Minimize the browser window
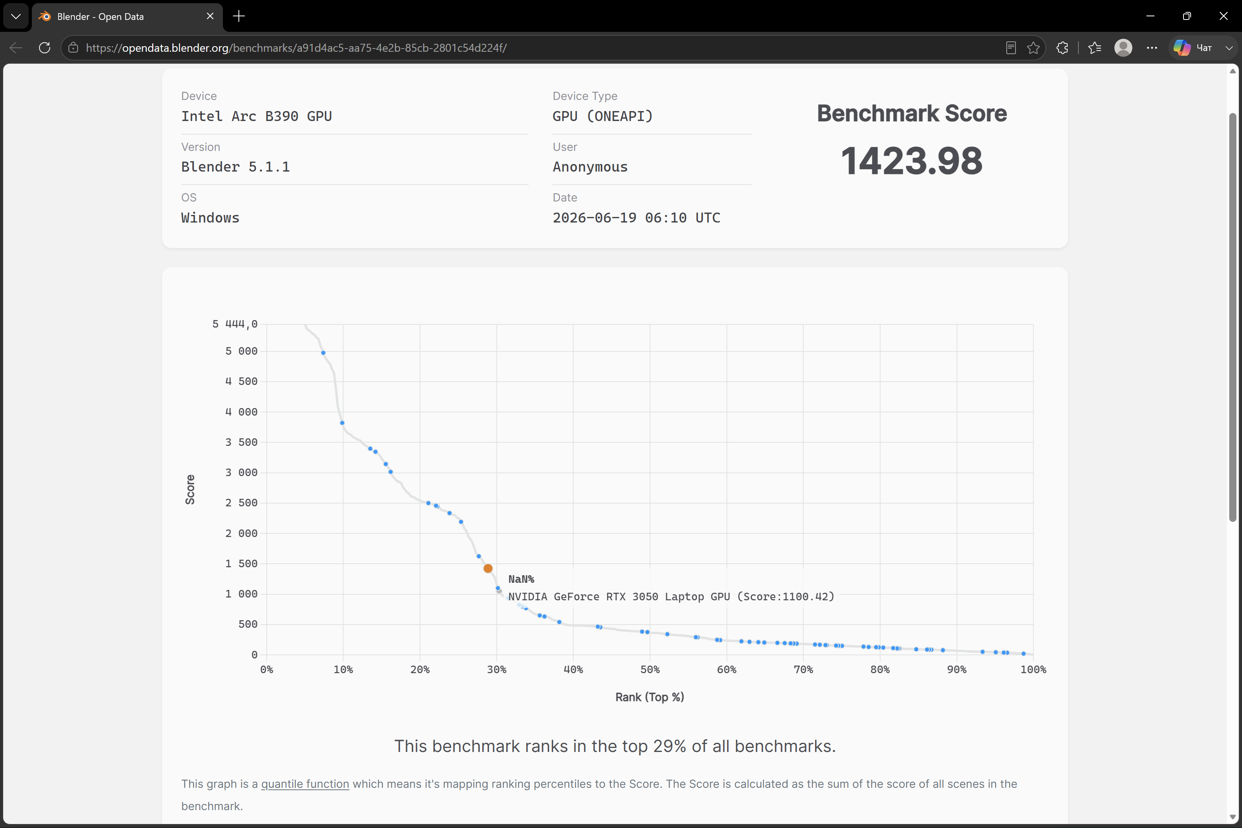The width and height of the screenshot is (1242, 828). (x=1150, y=16)
